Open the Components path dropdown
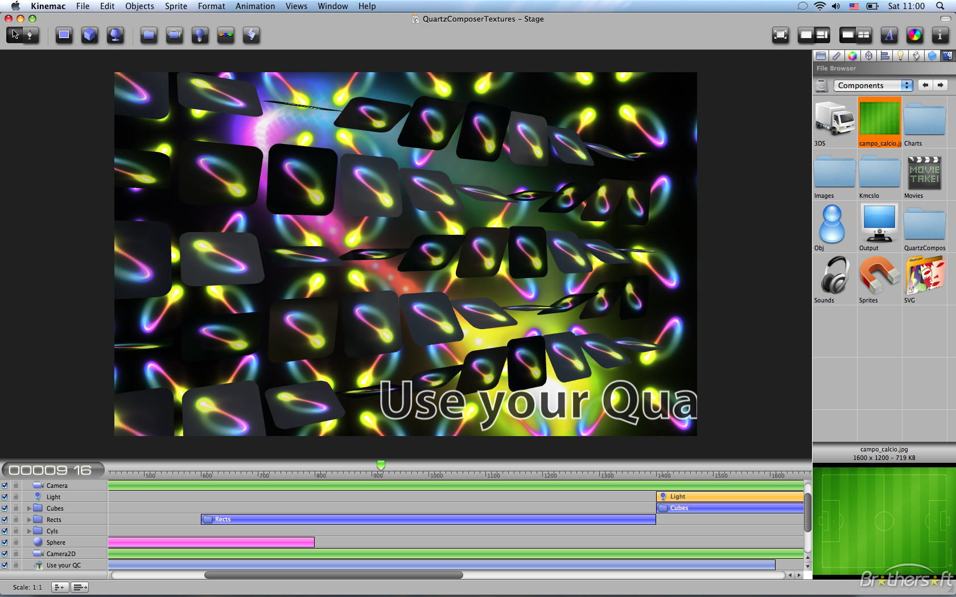The image size is (956, 597). click(873, 85)
